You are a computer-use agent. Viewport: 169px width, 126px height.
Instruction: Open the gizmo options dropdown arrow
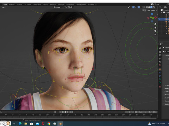tap(136, 7)
